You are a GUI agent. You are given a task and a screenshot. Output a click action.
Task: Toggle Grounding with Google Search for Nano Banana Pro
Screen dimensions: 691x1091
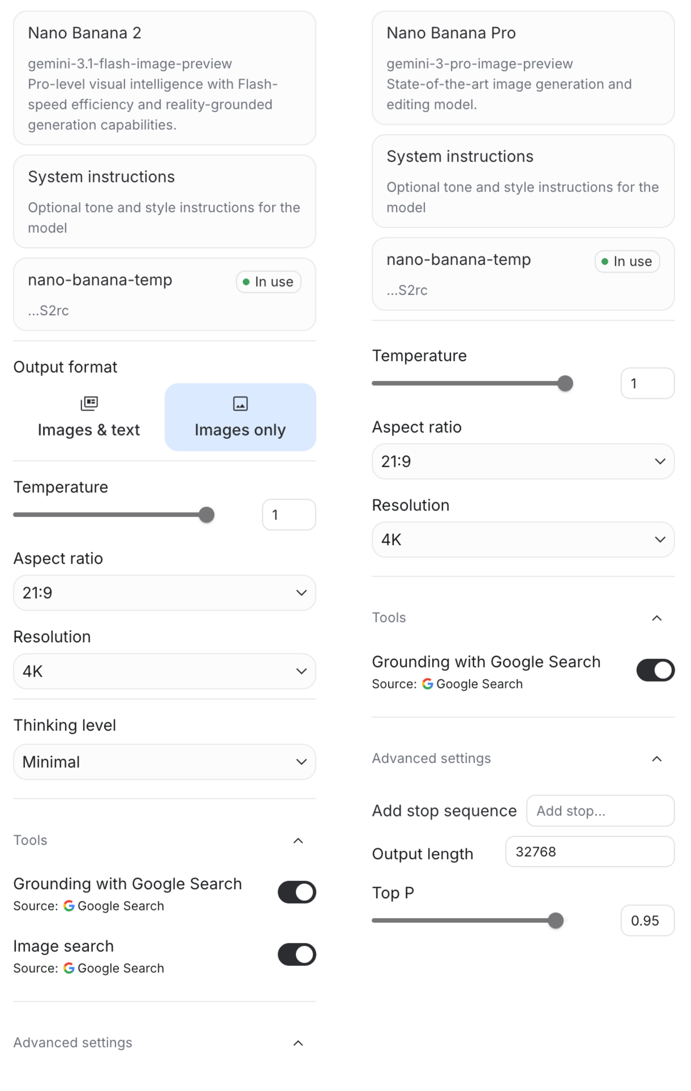tap(655, 670)
